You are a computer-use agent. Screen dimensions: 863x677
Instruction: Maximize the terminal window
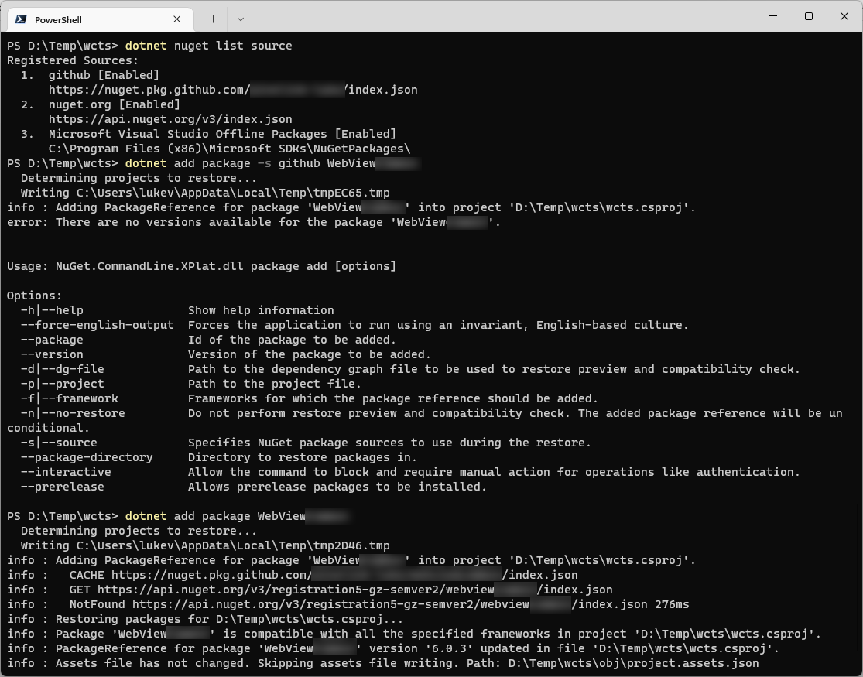coord(809,16)
